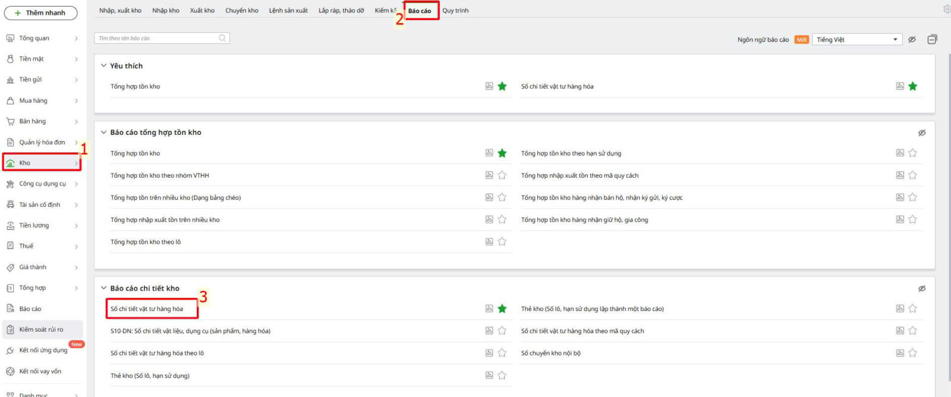Click the search magnifier icon in report search box
The width and height of the screenshot is (951, 397).
click(222, 38)
